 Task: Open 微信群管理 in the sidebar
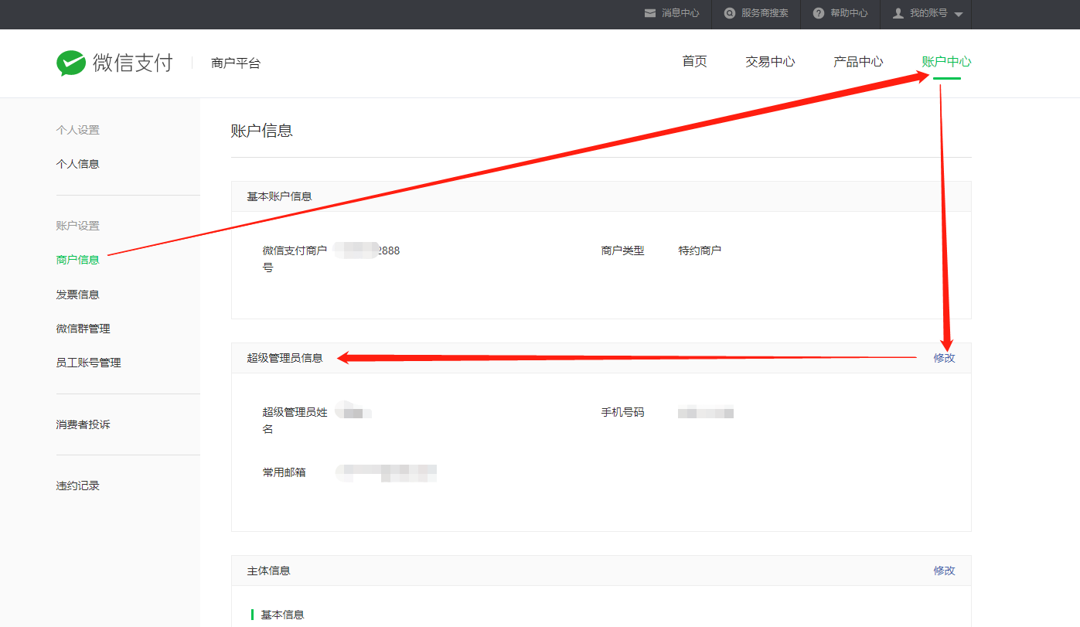pos(83,329)
